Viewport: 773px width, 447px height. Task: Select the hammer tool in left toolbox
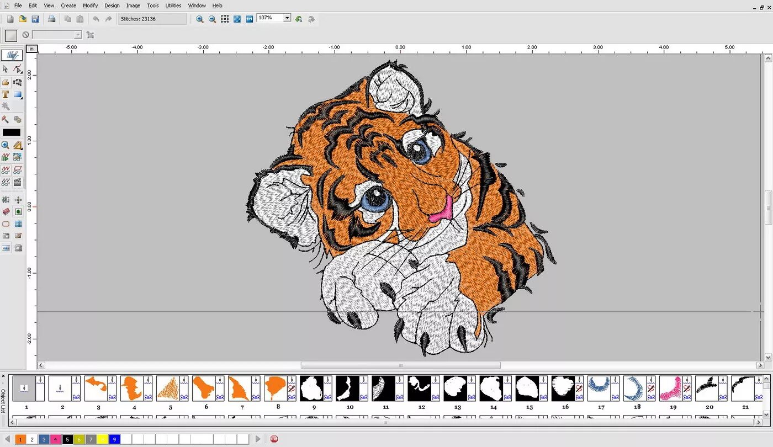pyautogui.click(x=6, y=119)
